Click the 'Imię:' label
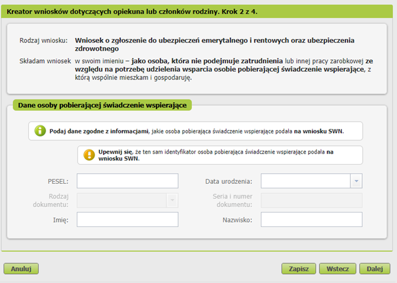 point(60,220)
